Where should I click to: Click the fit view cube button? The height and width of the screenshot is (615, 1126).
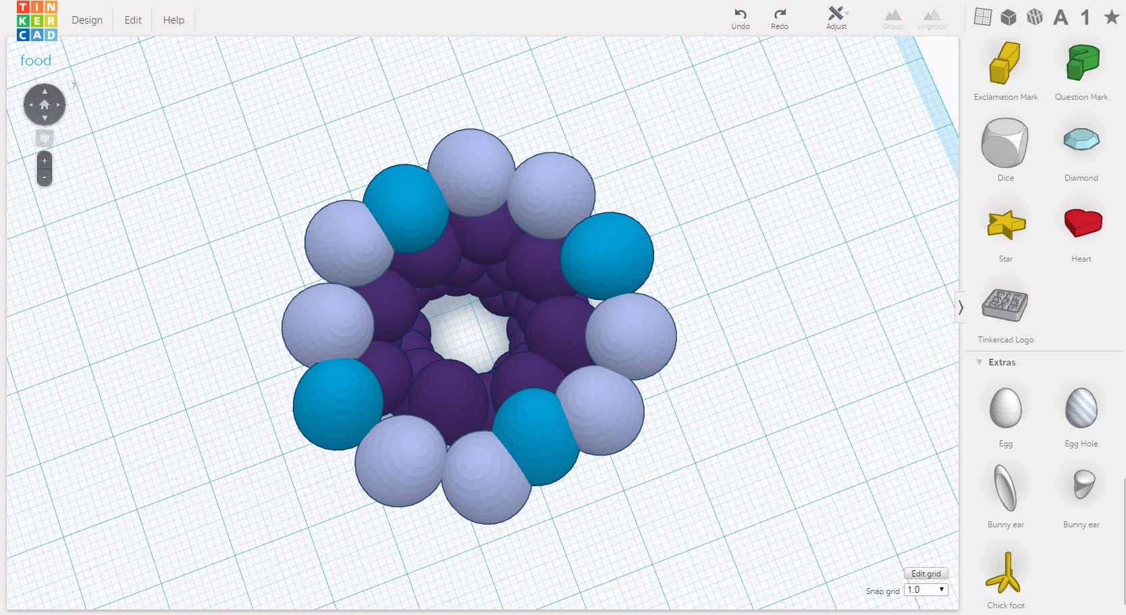click(x=45, y=138)
